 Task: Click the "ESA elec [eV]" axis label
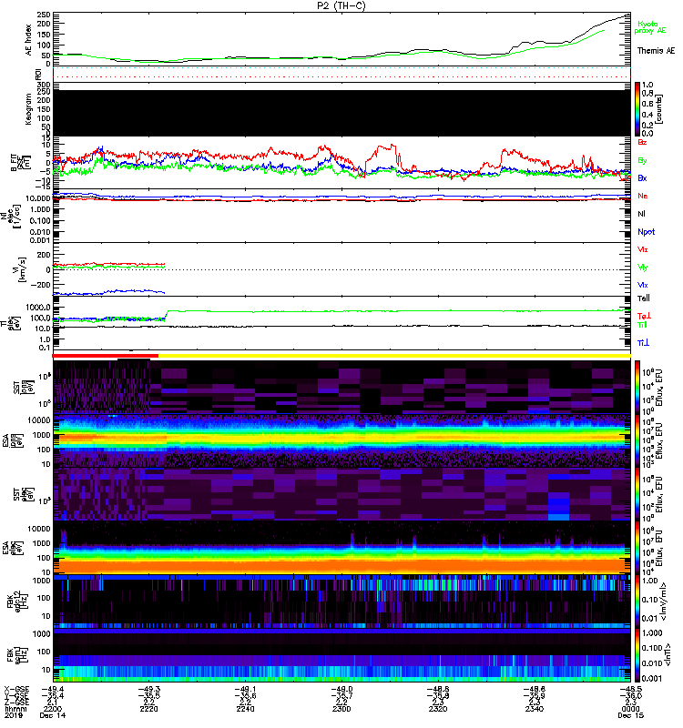coord(15,547)
